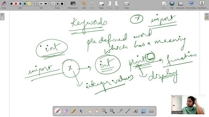Open the Backgrounds options
The height and width of the screenshot is (117, 209).
pyautogui.click(x=73, y=5)
